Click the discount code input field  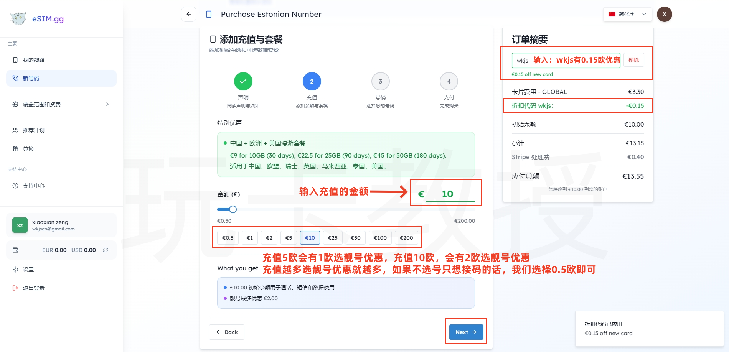(566, 61)
